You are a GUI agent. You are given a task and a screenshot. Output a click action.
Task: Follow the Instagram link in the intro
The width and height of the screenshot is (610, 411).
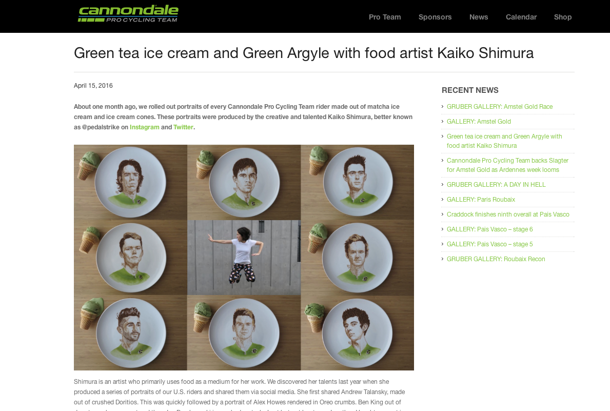point(144,127)
